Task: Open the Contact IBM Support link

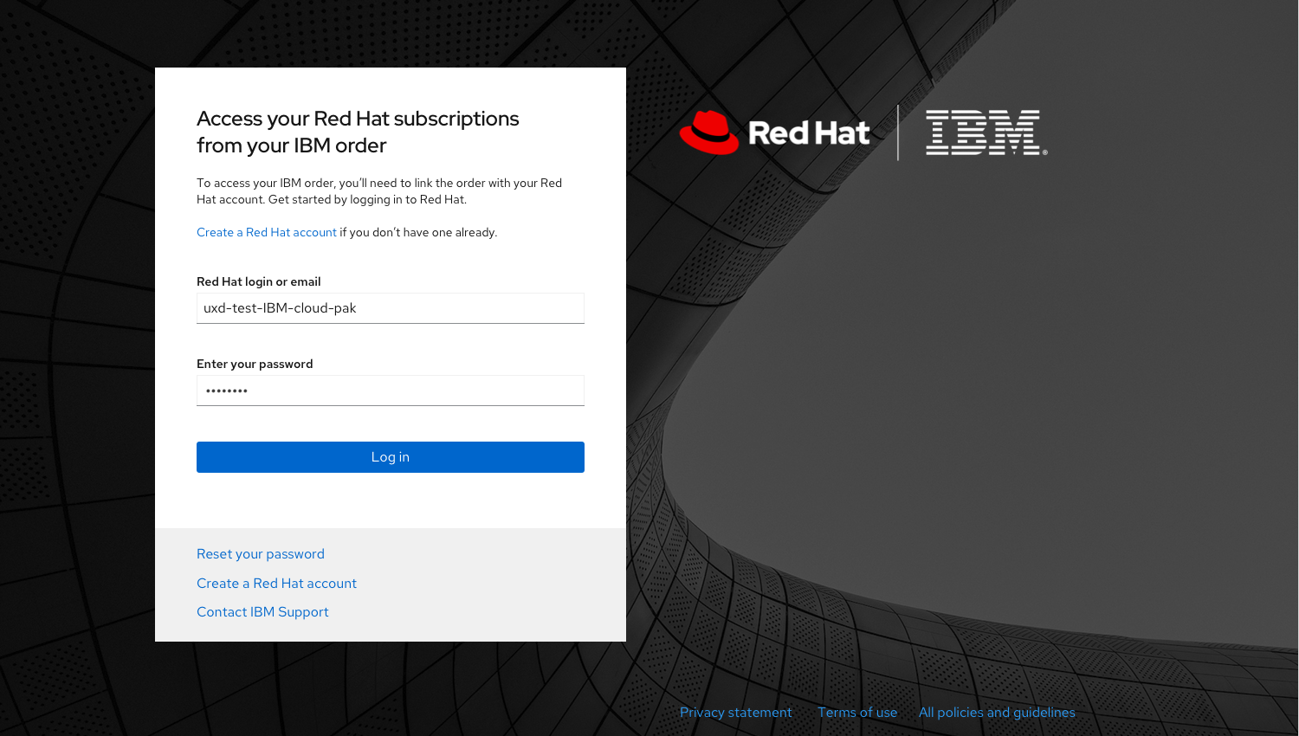Action: click(x=262, y=612)
